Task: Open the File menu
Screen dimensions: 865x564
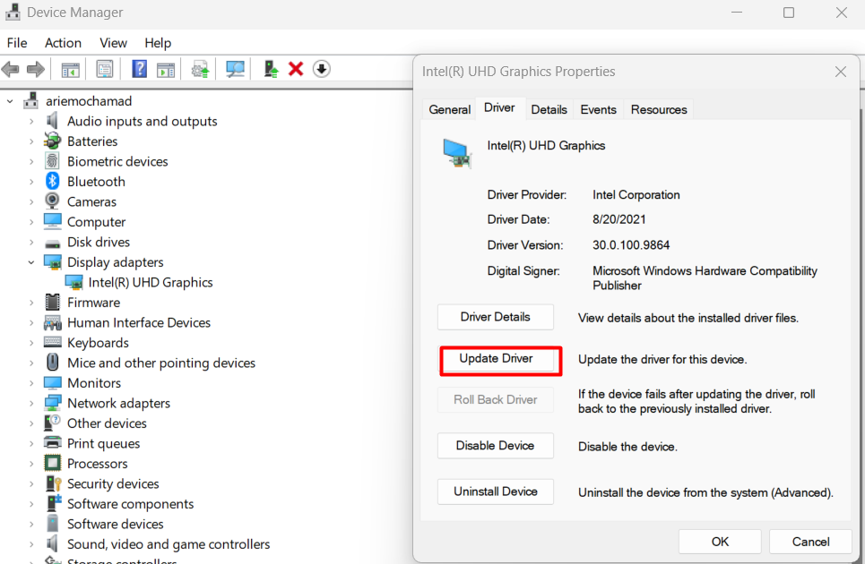Action: pyautogui.click(x=17, y=43)
